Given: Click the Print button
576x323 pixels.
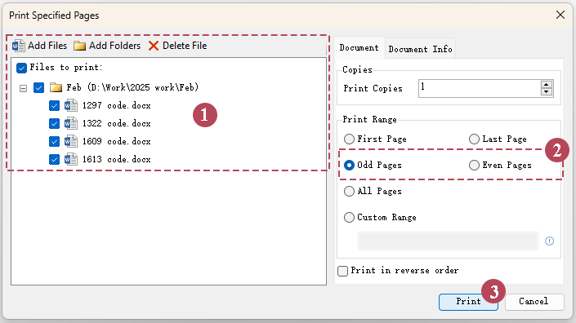Looking at the screenshot, I should coord(468,302).
